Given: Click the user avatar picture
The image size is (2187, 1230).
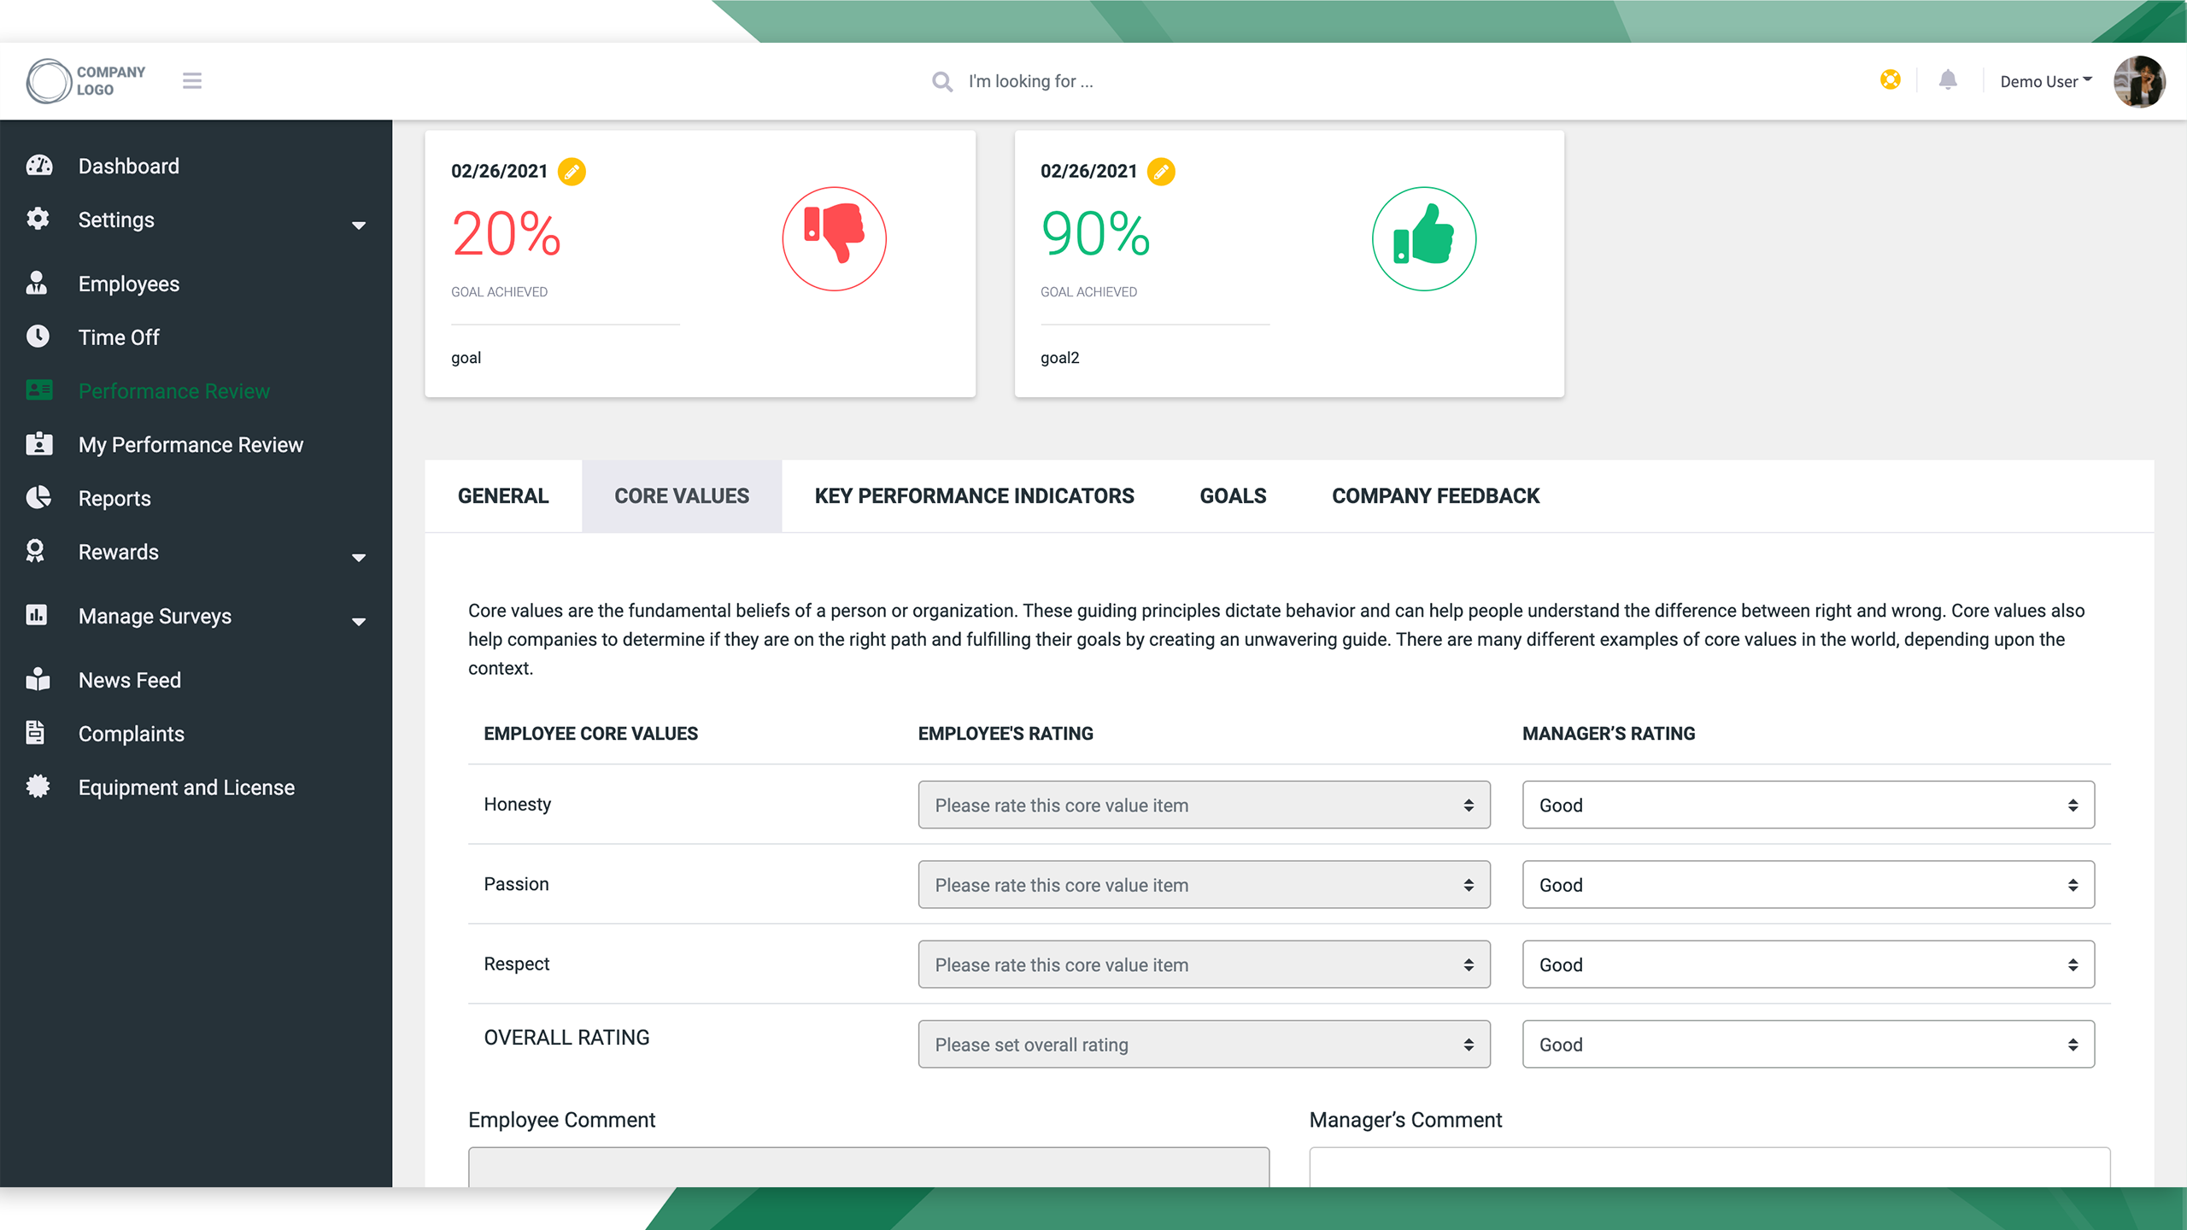Looking at the screenshot, I should point(2139,82).
